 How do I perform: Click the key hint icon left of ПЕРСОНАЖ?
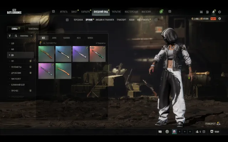click(67, 20)
